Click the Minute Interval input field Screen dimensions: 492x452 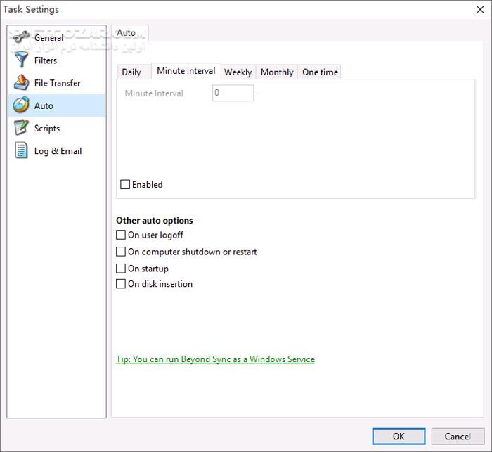(233, 93)
